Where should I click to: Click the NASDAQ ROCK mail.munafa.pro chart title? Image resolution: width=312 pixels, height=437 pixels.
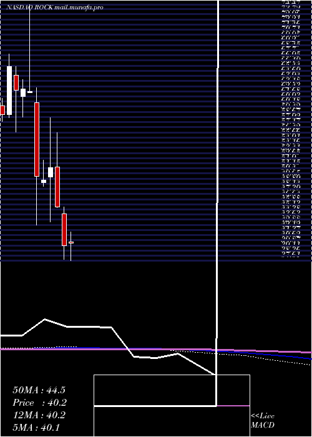pos(55,7)
